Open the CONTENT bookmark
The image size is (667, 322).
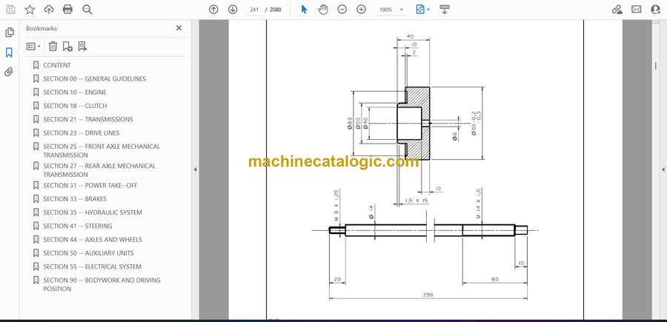(57, 65)
